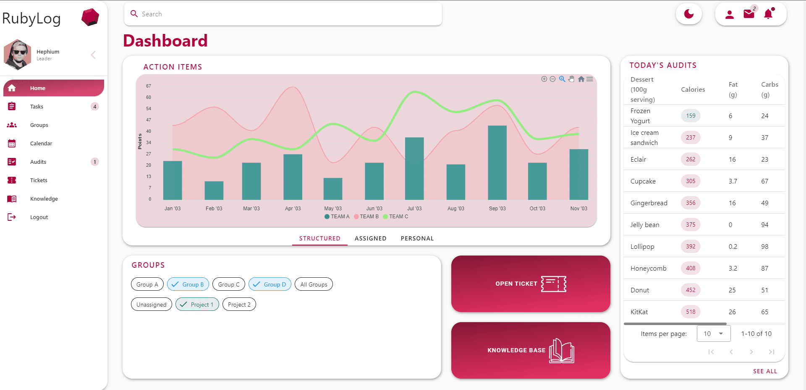Click the ticket icon on Open Ticket
Viewport: 806px width, 390px height.
554,284
